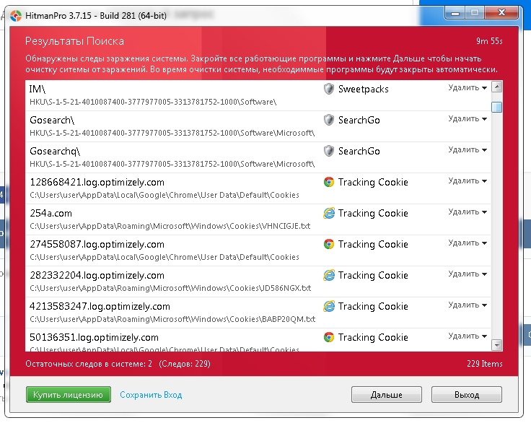Click the Сохранить Вход link
The height and width of the screenshot is (423, 531).
(x=151, y=395)
